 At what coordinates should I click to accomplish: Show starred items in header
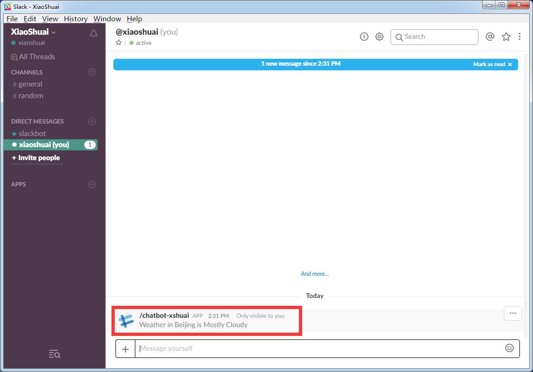tap(506, 37)
